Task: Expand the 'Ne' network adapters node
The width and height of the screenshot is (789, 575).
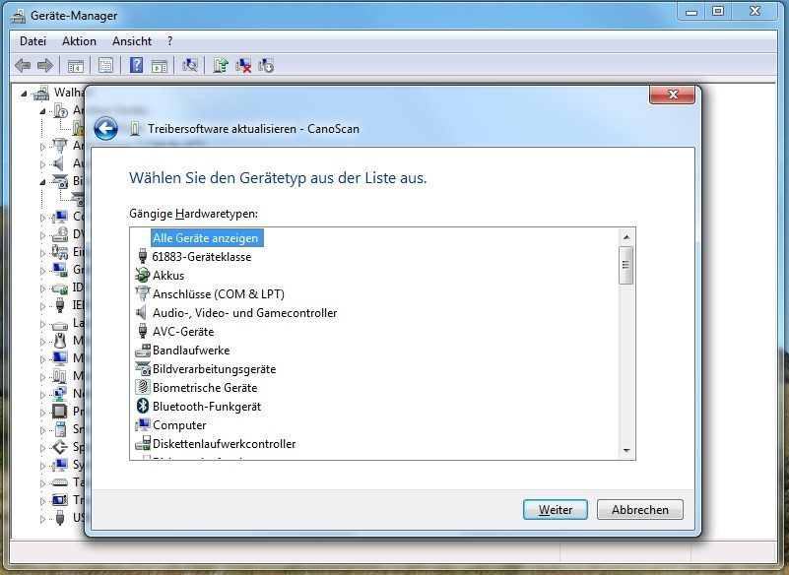Action: coord(42,395)
